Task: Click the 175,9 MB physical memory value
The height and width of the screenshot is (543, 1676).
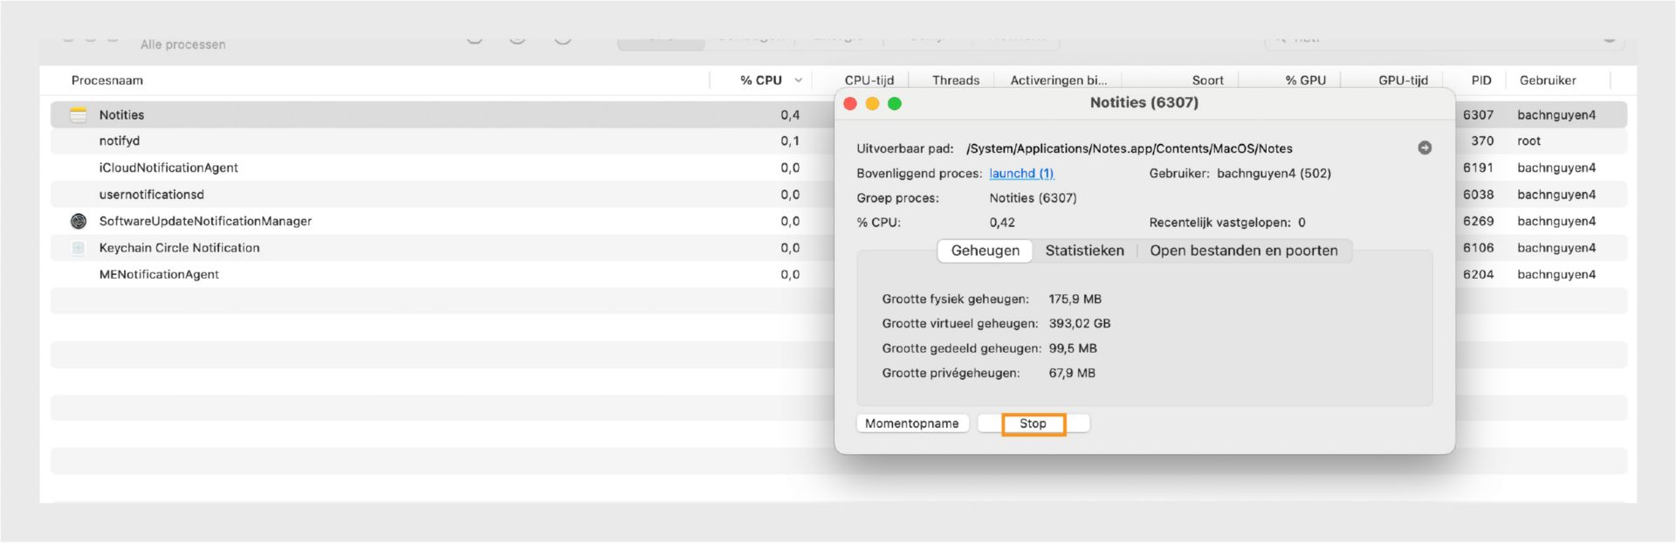Action: click(x=1075, y=299)
